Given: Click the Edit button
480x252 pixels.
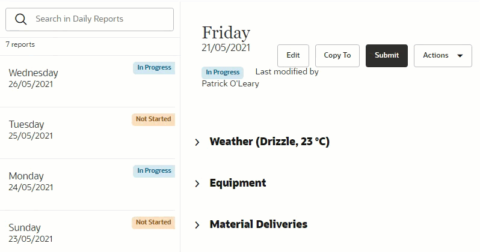Looking at the screenshot, I should point(293,55).
